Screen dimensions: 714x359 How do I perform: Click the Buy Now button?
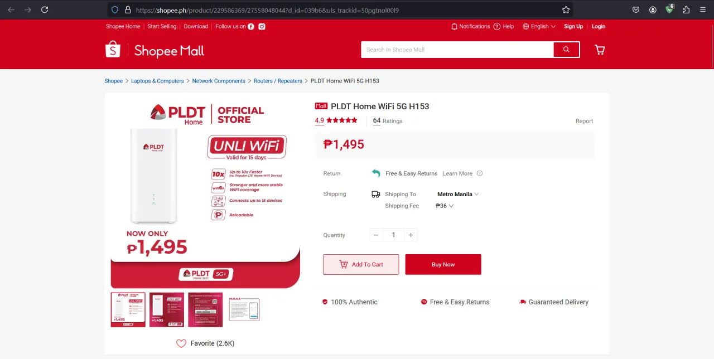pyautogui.click(x=443, y=264)
